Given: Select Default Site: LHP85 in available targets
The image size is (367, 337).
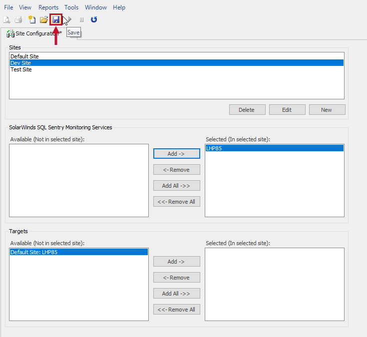Looking at the screenshot, I should [x=79, y=252].
